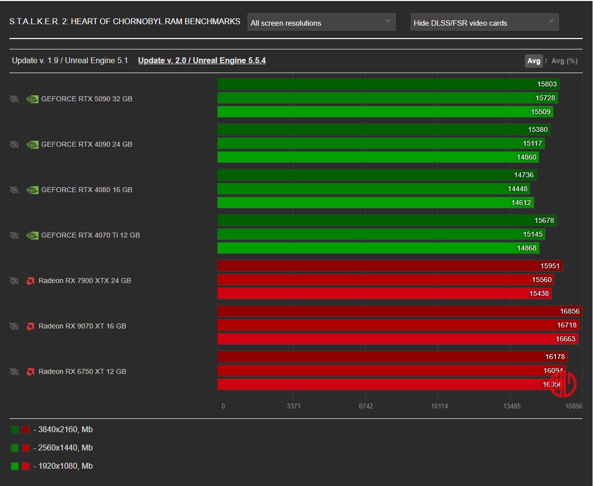Click the Nvidia logo beside RTX 4090
Viewport: 593px width, 486px height.
click(32, 144)
